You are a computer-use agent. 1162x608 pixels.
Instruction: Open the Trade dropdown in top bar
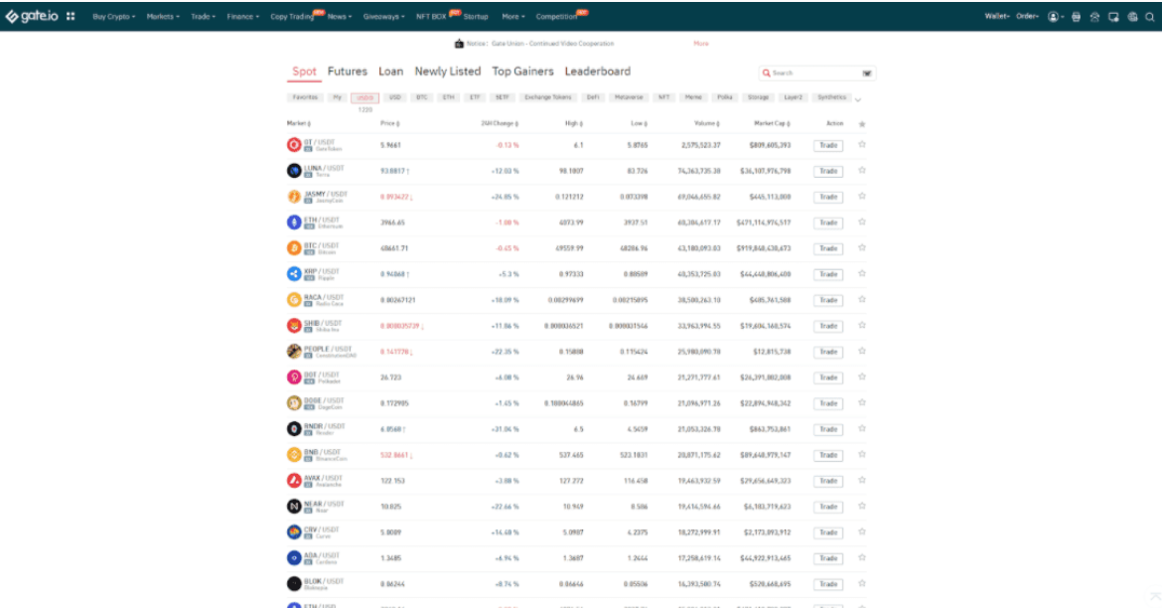(203, 16)
